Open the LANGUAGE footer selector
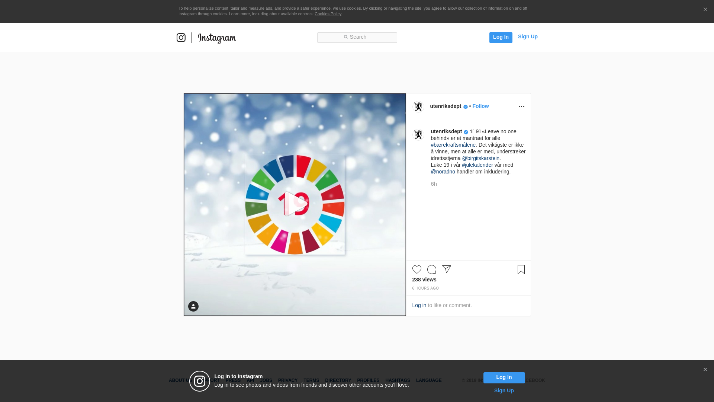 [x=429, y=380]
